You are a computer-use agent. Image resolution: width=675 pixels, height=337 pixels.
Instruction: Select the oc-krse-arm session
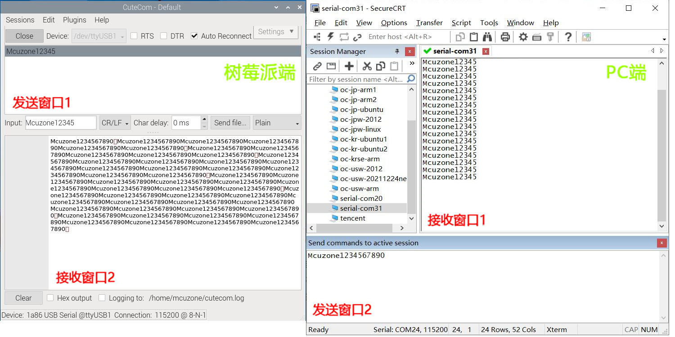pyautogui.click(x=360, y=159)
